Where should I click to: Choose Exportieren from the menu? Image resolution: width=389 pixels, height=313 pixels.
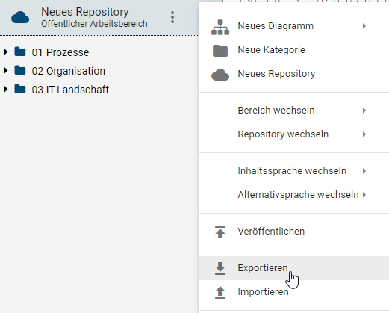(x=294, y=268)
